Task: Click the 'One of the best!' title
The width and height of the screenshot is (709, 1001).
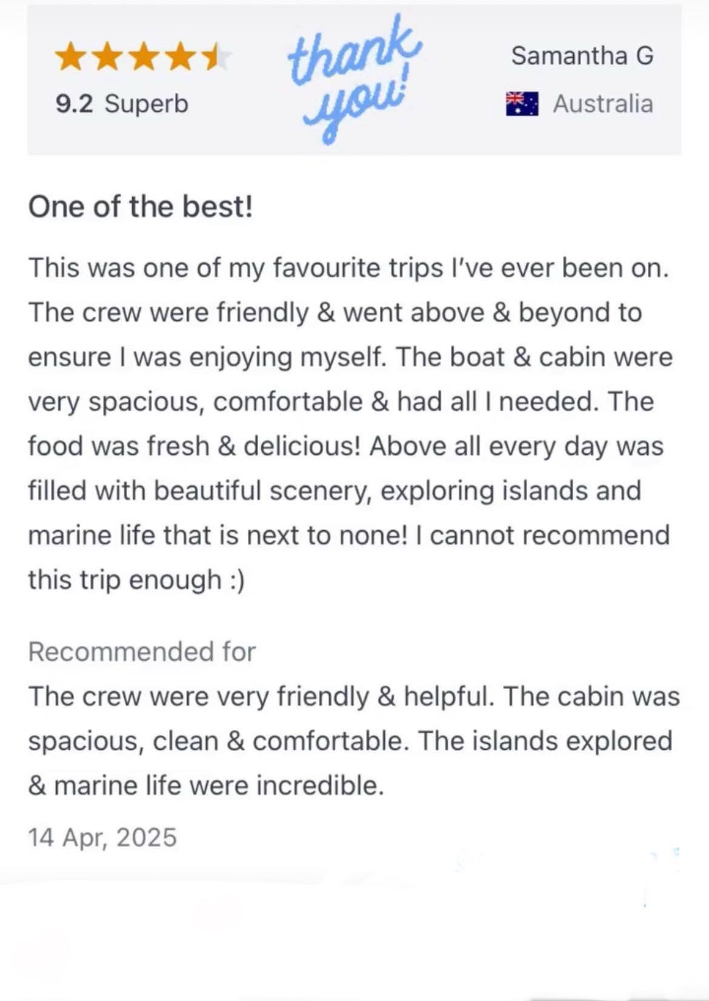Action: click(x=141, y=206)
